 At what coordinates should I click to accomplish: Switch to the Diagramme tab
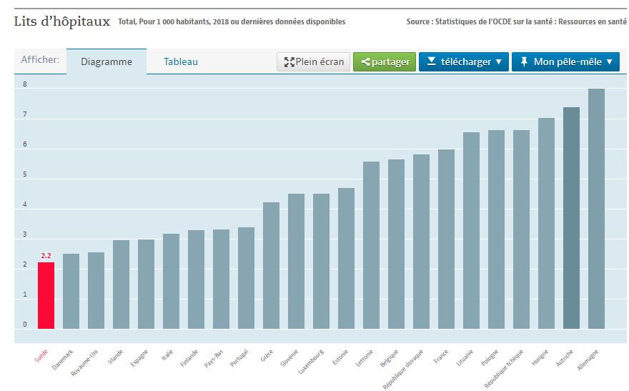point(107,61)
